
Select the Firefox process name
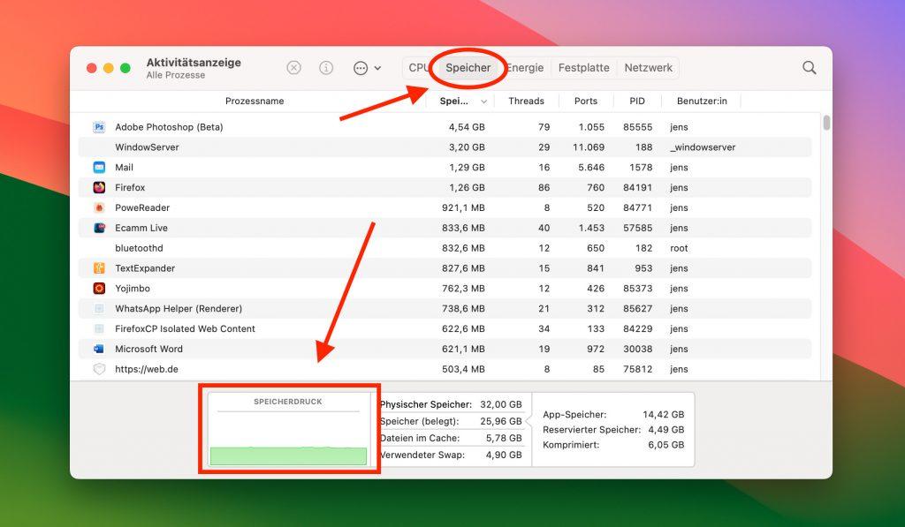[x=130, y=187]
